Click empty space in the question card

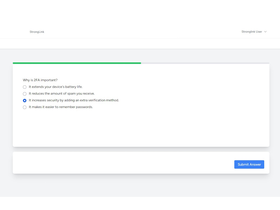[164, 126]
